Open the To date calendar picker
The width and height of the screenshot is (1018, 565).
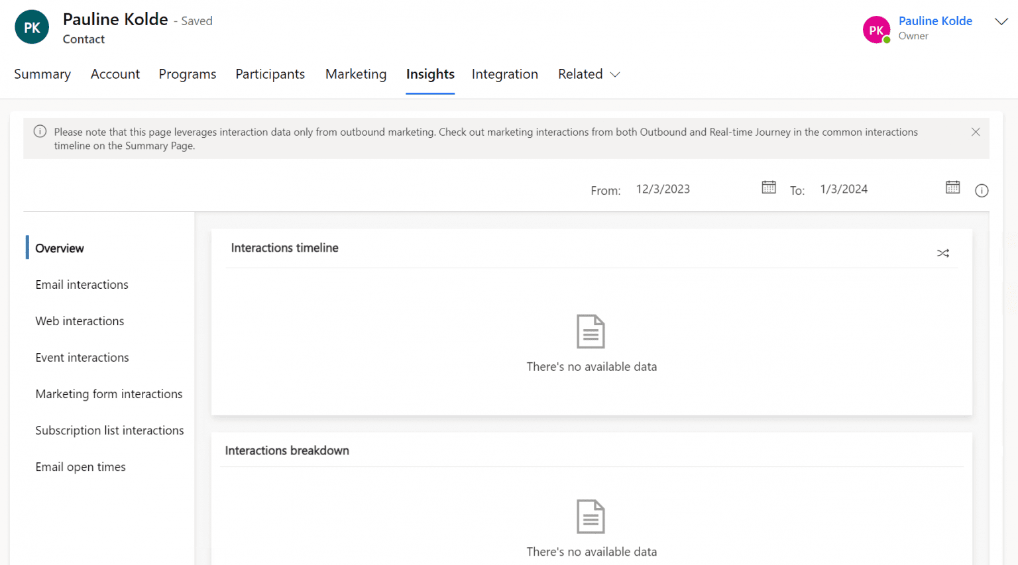pyautogui.click(x=952, y=187)
